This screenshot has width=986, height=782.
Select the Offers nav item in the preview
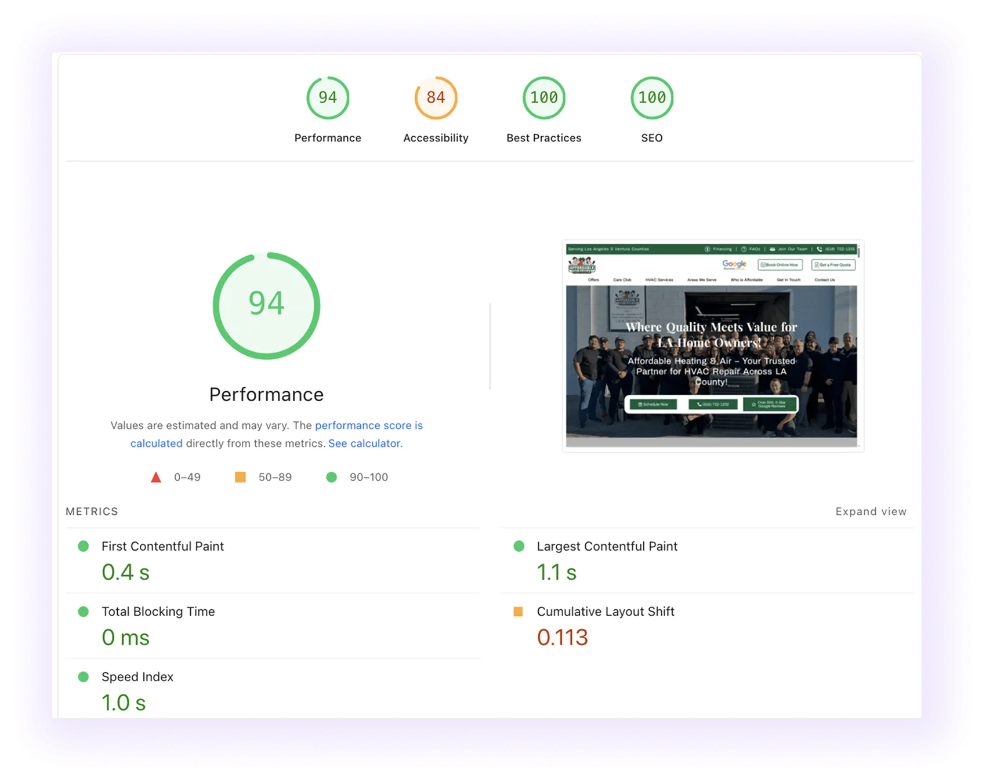tap(593, 280)
